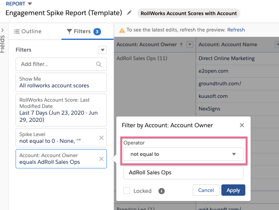
Task: Open the Last Modified Date filter card
Action: click(x=61, y=110)
